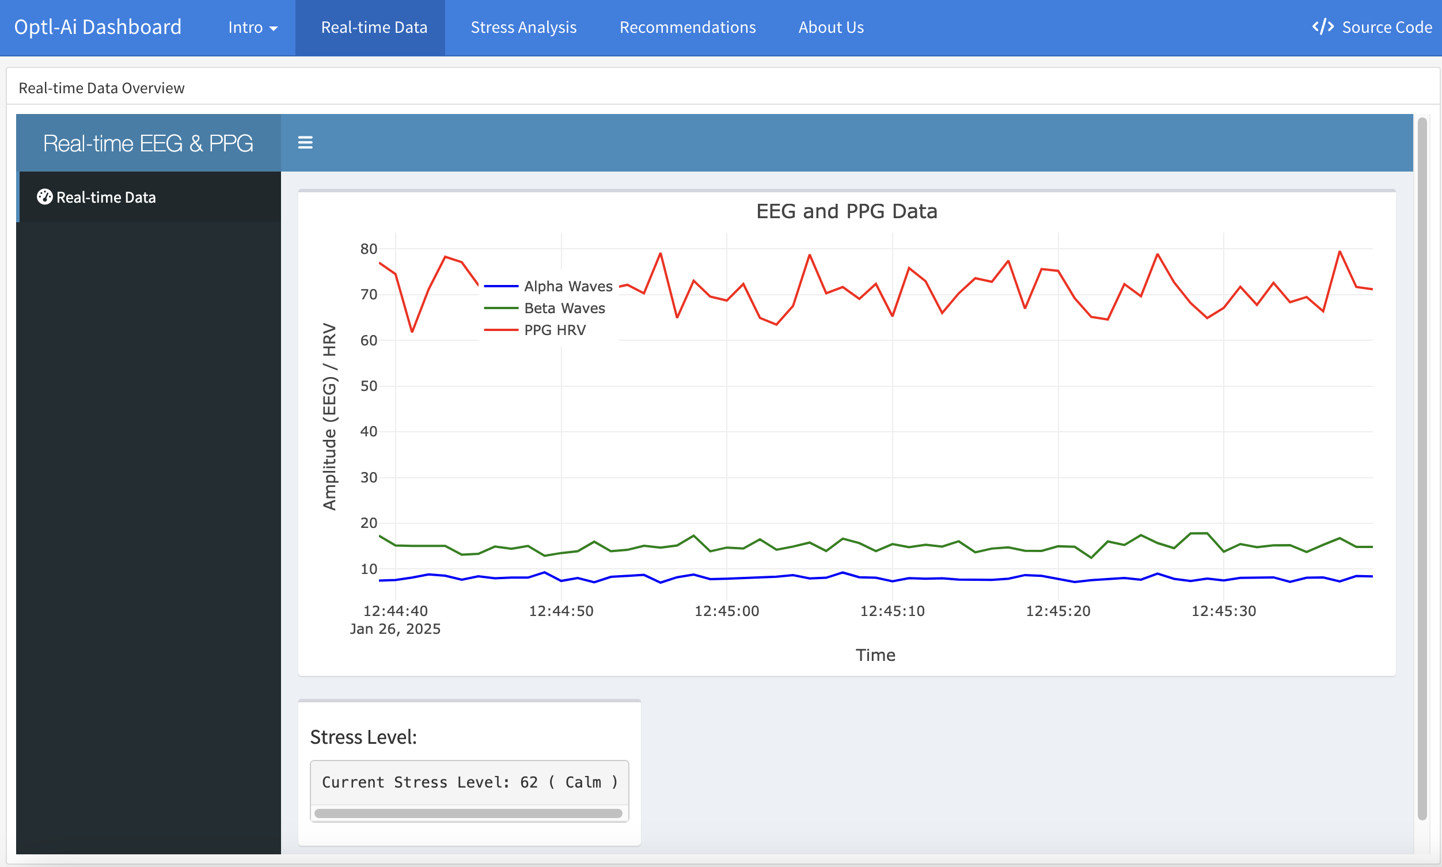The image size is (1442, 867).
Task: Click the Optl-Ai Dashboard brand link
Action: click(x=97, y=28)
